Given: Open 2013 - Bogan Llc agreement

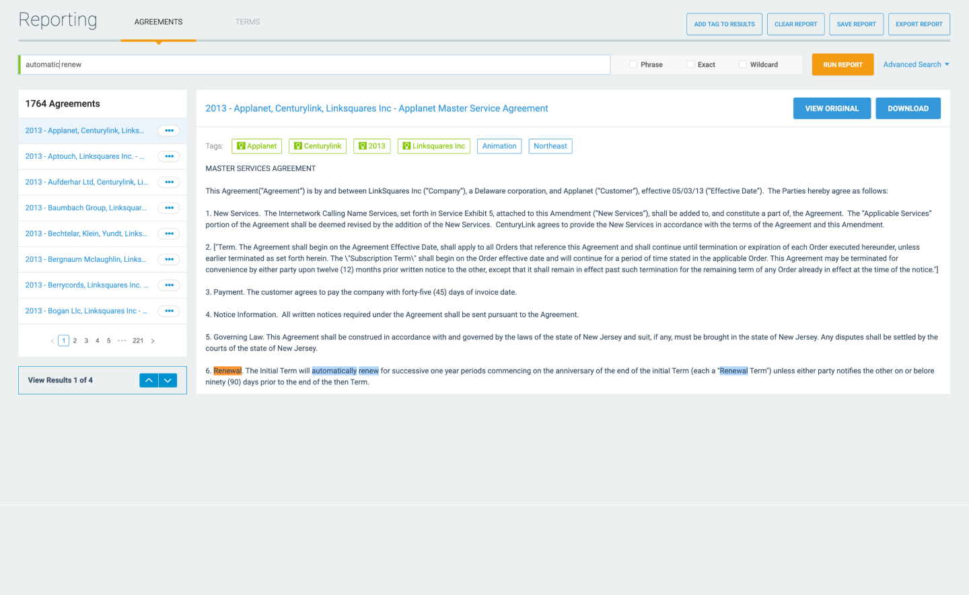Looking at the screenshot, I should [x=86, y=311].
